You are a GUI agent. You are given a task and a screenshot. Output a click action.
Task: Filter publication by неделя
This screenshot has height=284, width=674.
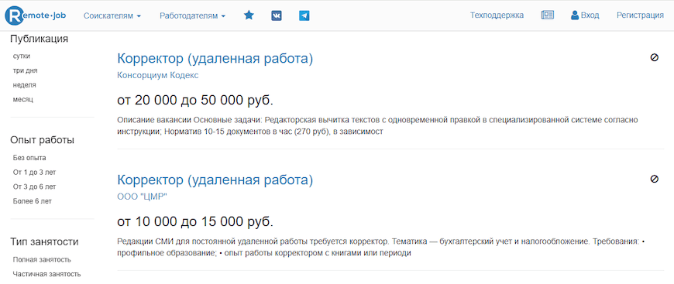25,85
